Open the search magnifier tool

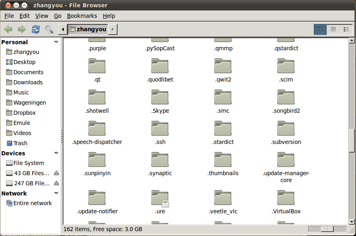(x=49, y=29)
